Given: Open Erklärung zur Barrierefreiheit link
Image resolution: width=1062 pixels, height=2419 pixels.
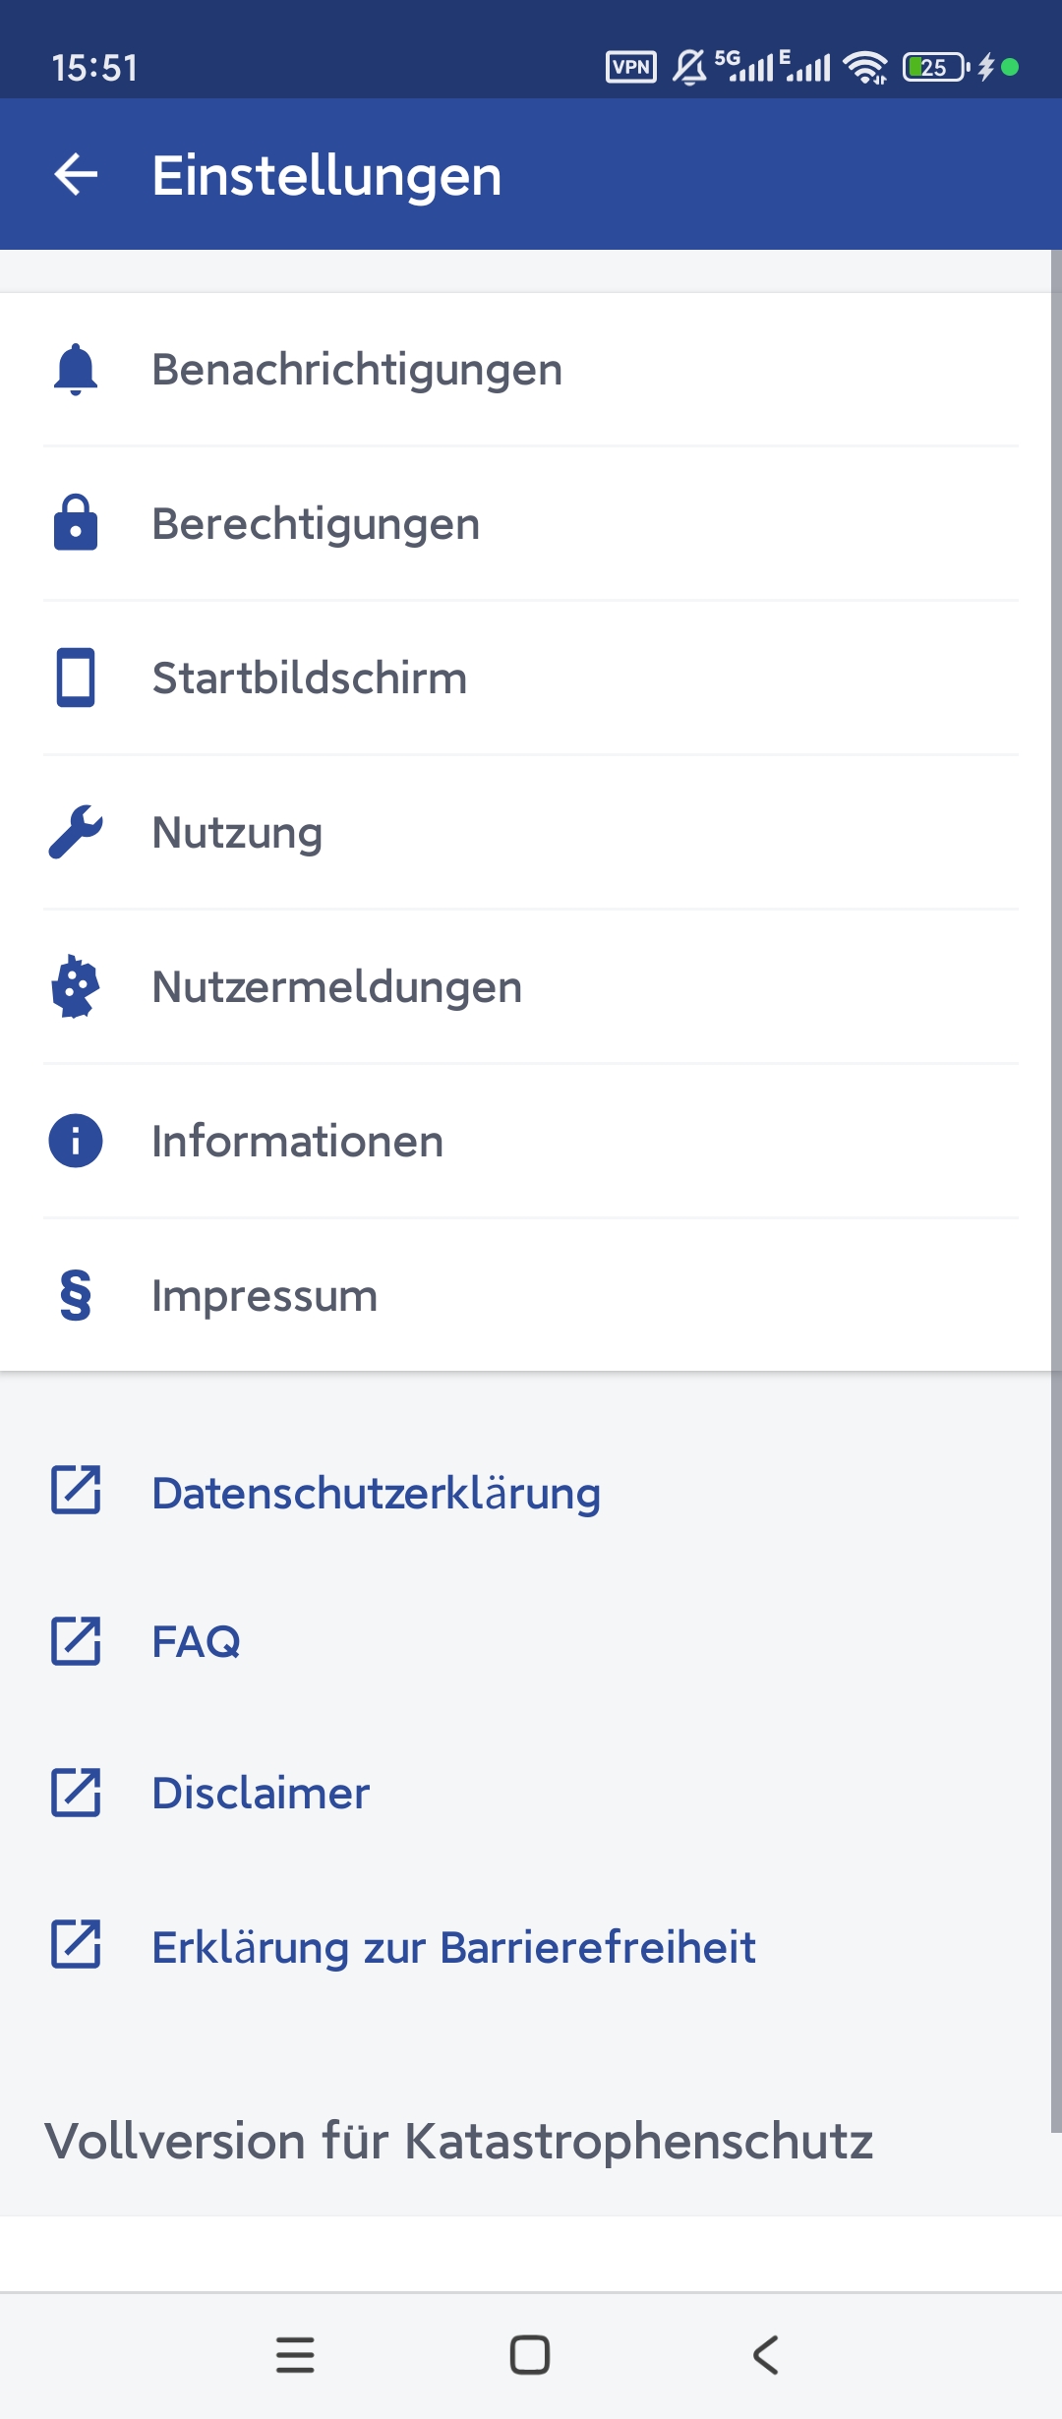Looking at the screenshot, I should [453, 1947].
